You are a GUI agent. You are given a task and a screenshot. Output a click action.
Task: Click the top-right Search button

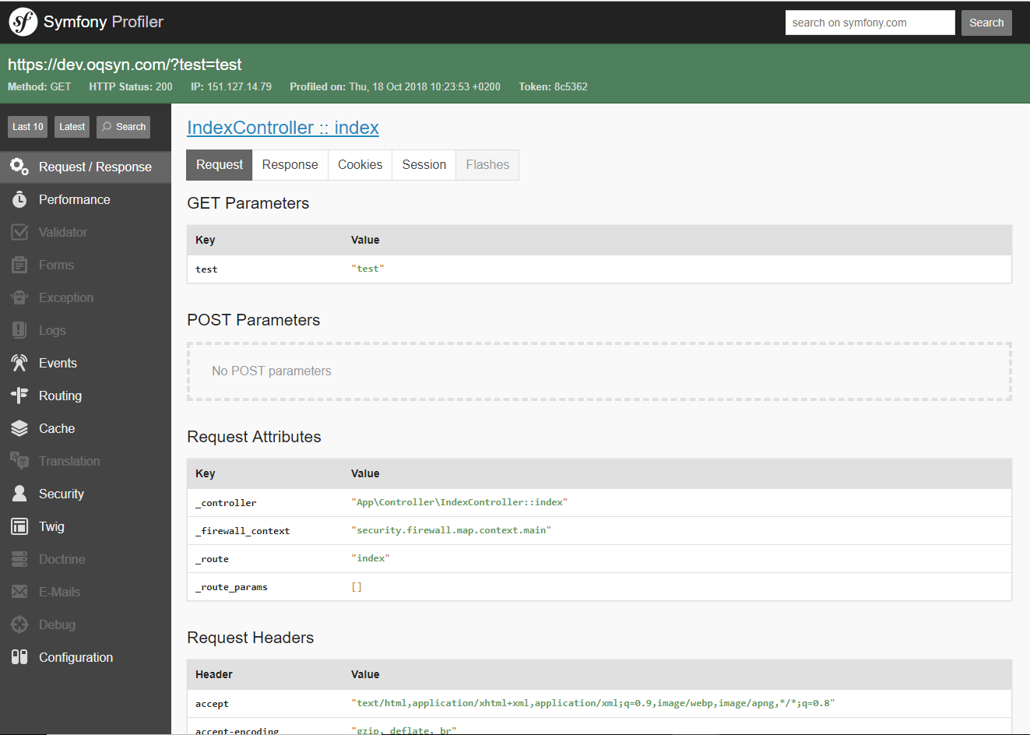coord(986,23)
